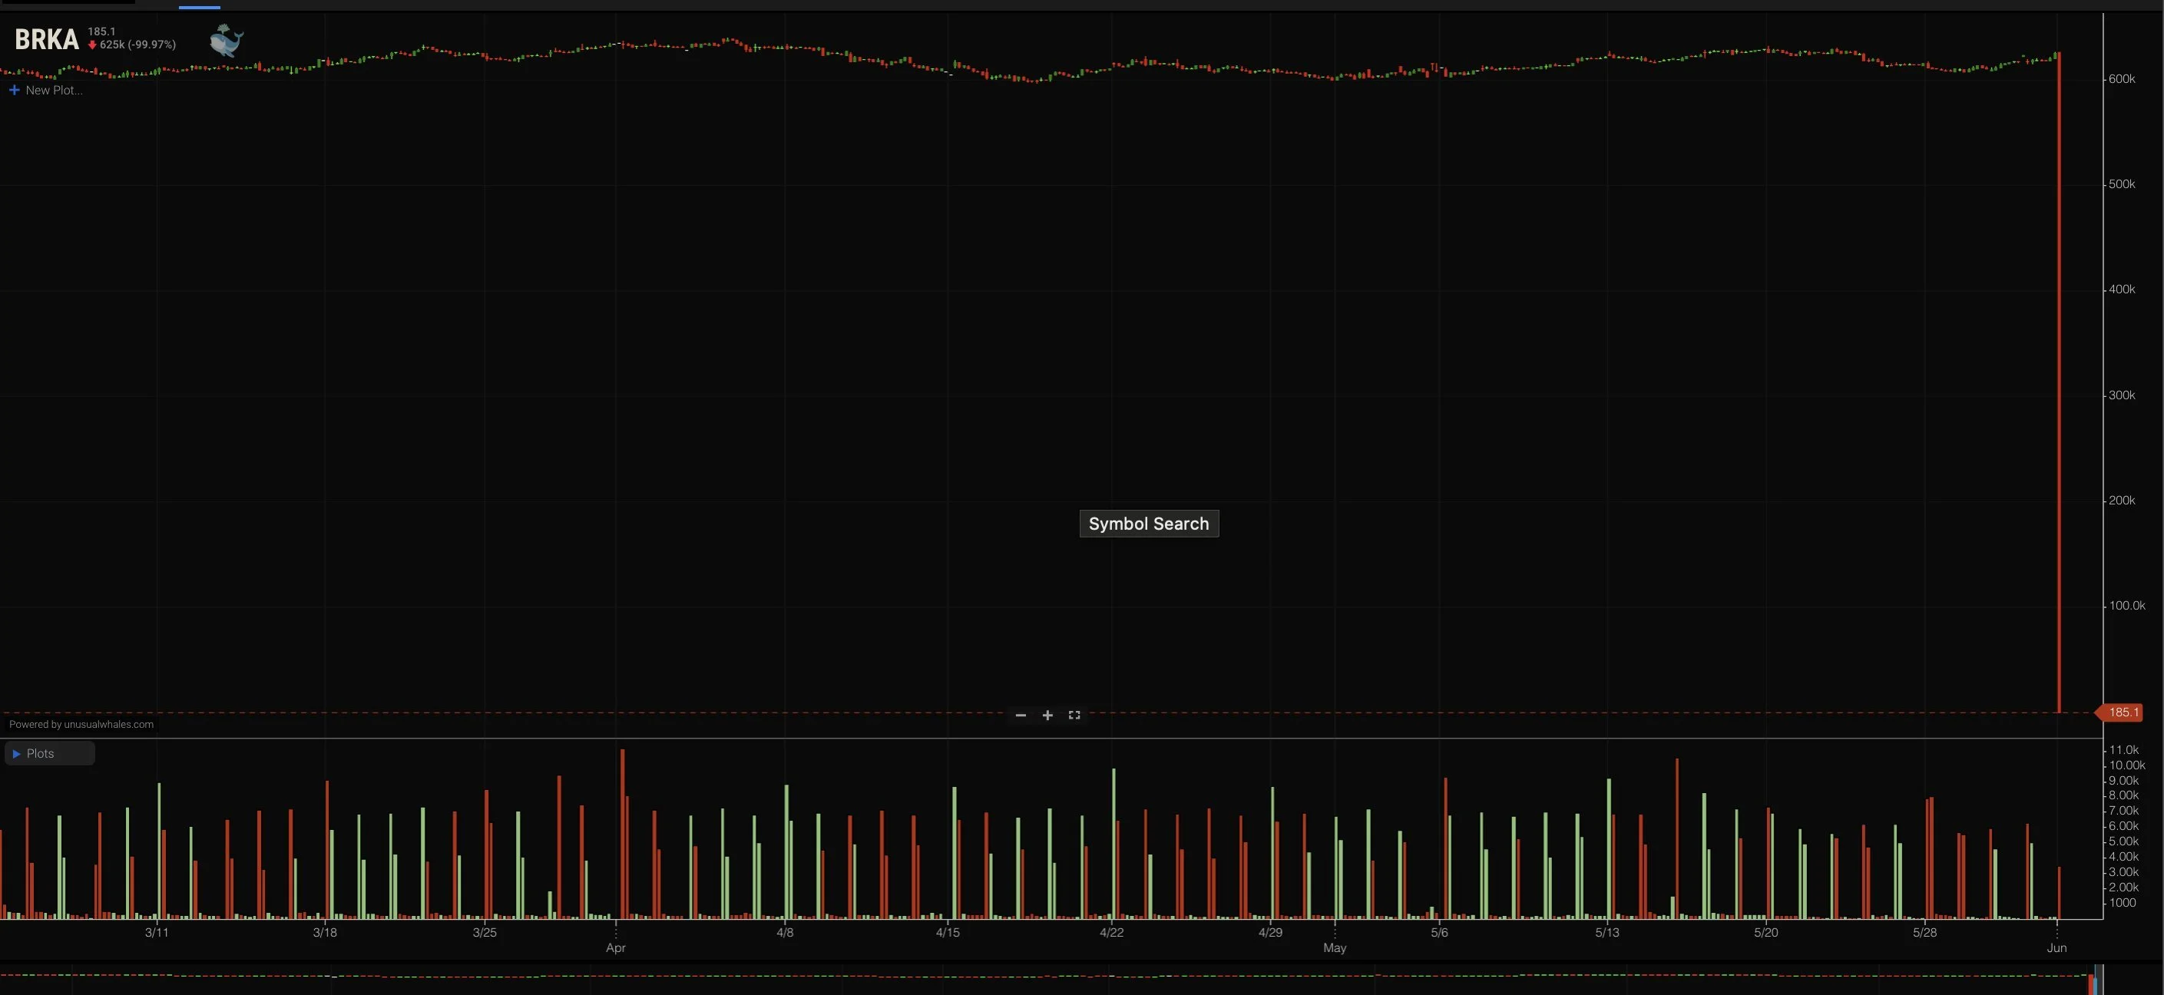
Task: Click the 185.1 last price in header
Action: (101, 31)
